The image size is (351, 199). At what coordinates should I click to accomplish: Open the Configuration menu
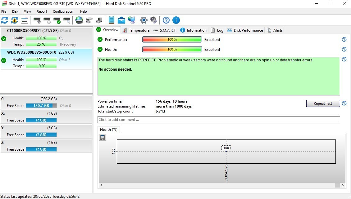pyautogui.click(x=63, y=11)
